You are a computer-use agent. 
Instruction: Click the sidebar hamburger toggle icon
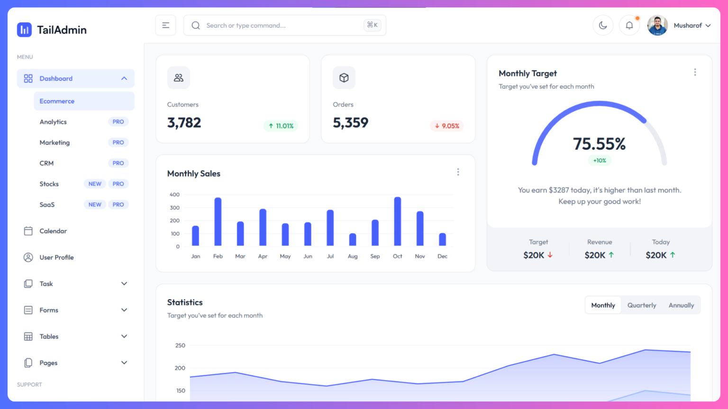point(165,25)
